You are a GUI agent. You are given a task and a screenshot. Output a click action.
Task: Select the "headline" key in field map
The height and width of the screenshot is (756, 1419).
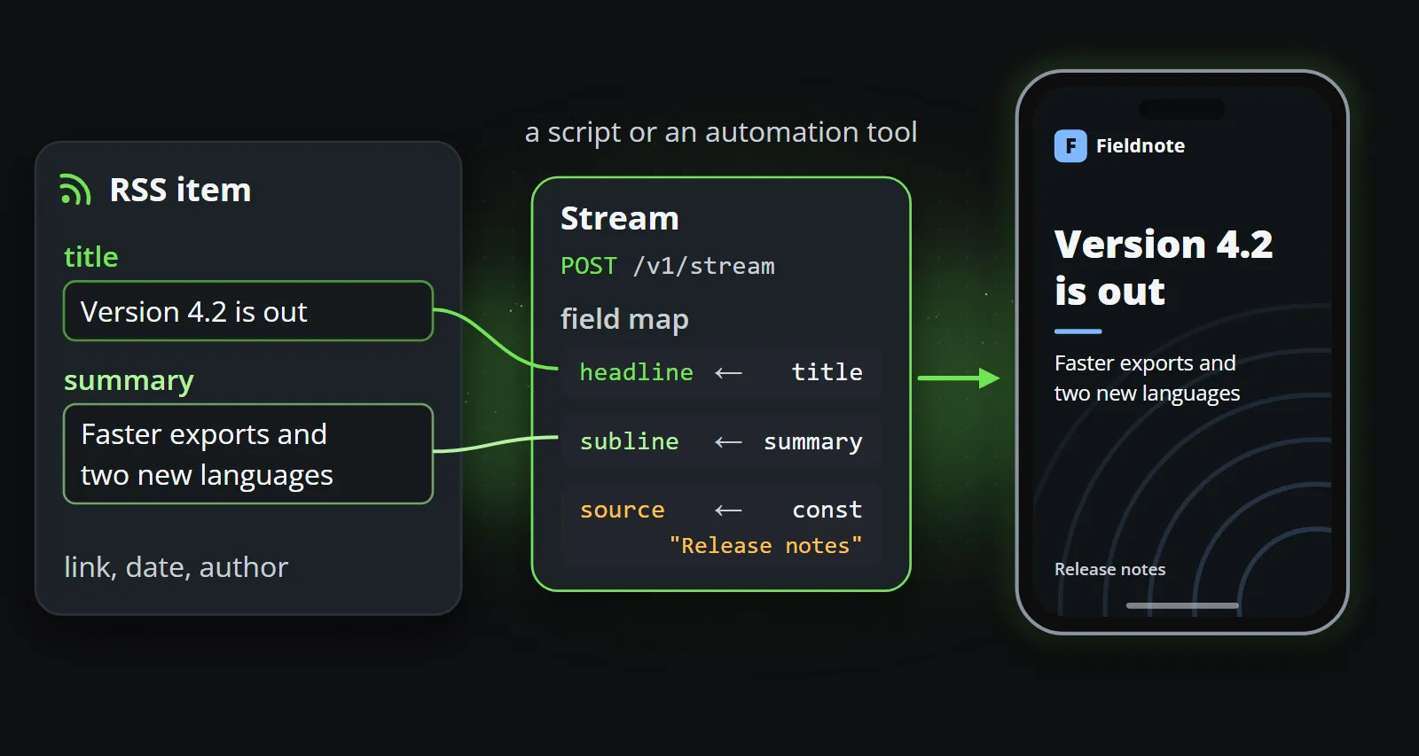point(637,372)
